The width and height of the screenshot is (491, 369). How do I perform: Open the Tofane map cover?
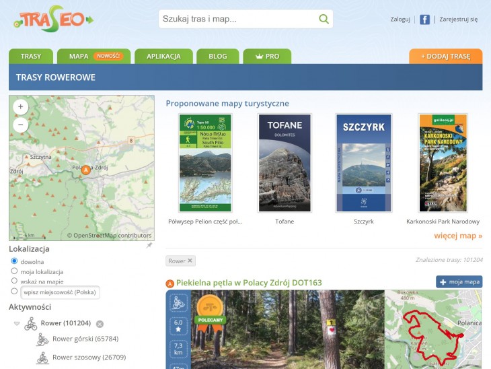pyautogui.click(x=285, y=163)
